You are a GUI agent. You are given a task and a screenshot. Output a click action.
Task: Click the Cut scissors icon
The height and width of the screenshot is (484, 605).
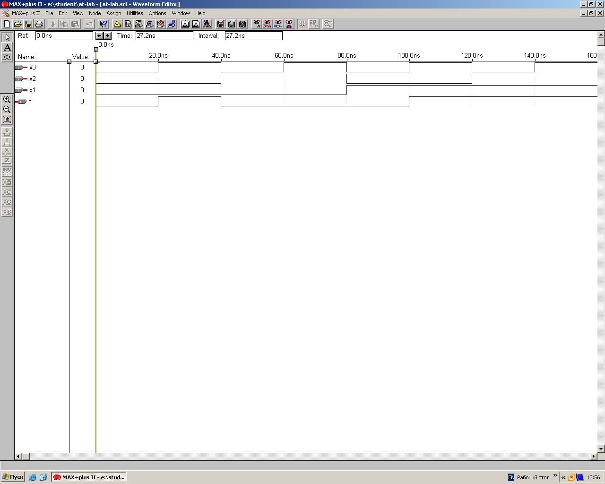click(53, 24)
